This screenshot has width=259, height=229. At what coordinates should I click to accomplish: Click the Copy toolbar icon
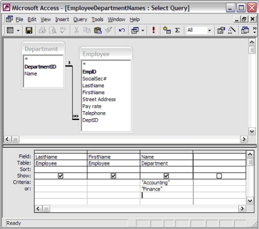tap(87, 31)
